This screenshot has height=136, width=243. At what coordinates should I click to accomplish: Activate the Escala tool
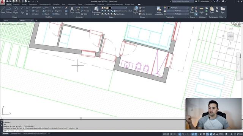coord(46,14)
